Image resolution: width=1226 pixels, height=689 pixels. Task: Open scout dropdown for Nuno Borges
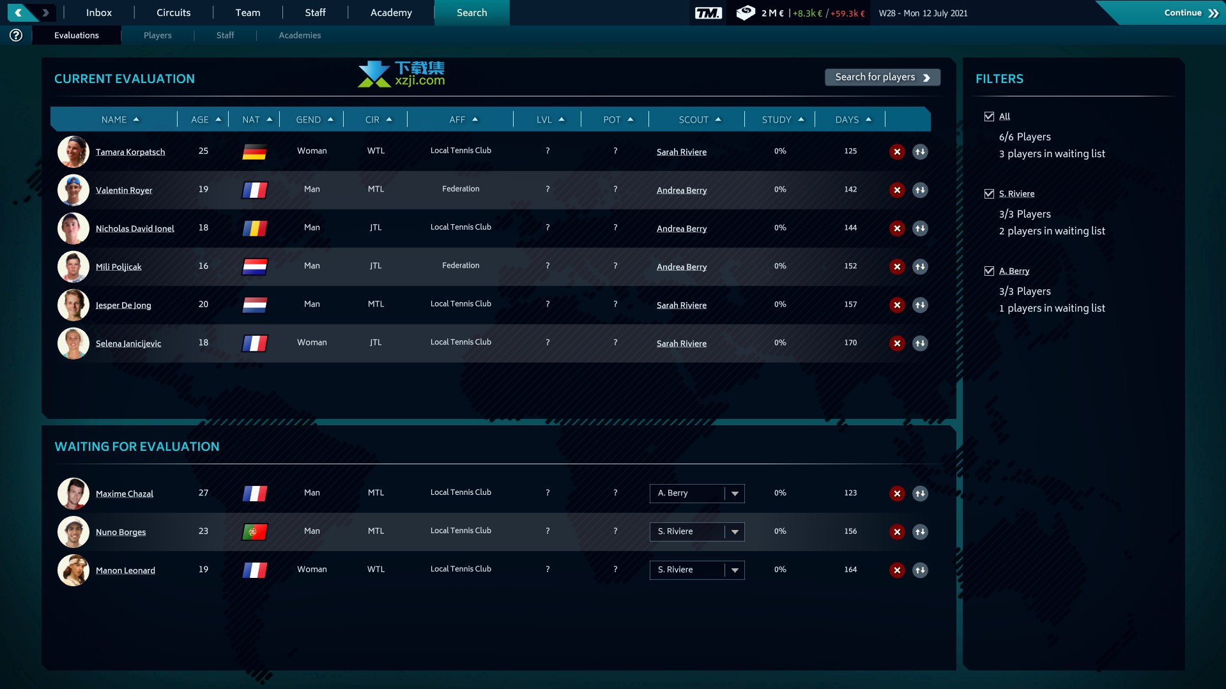coord(697,531)
